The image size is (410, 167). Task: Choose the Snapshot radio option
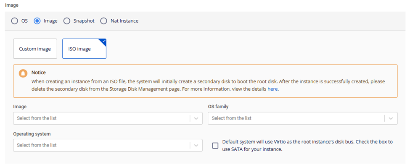click(67, 21)
